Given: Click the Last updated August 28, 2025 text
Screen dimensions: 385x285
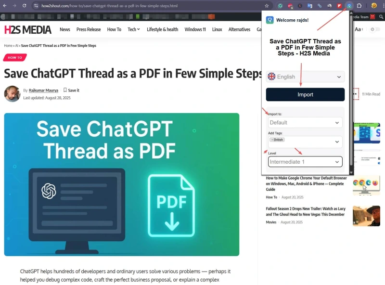Looking at the screenshot, I should pyautogui.click(x=47, y=98).
